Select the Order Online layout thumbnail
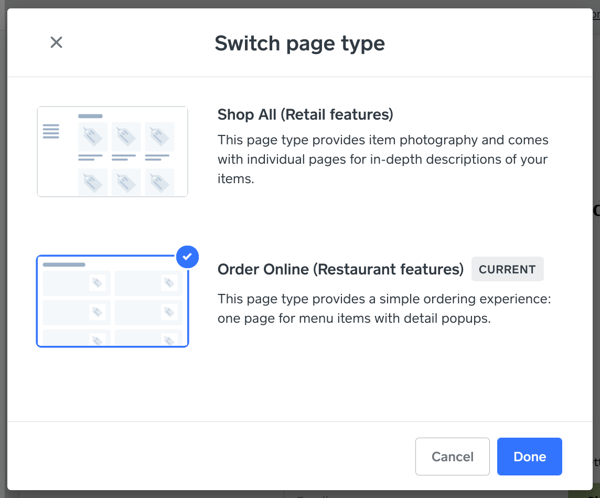The width and height of the screenshot is (600, 498). [112, 301]
